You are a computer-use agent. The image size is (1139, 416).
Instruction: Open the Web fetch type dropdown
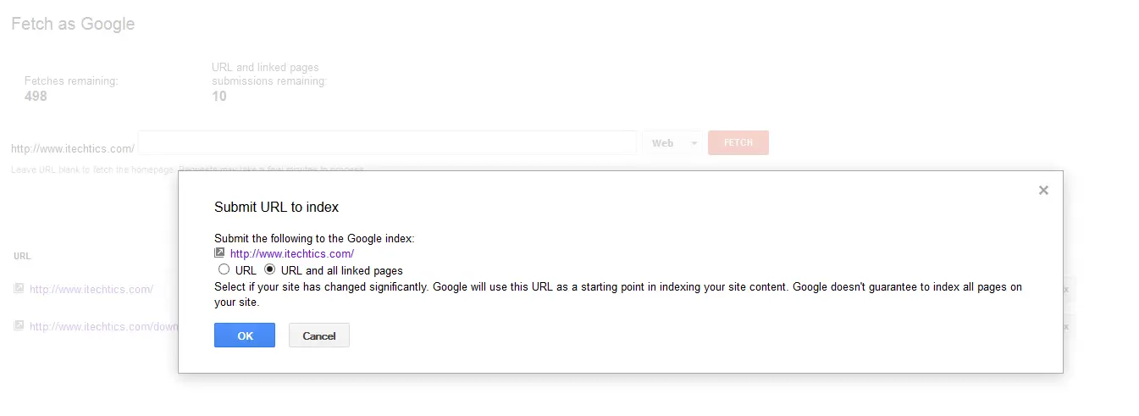672,143
